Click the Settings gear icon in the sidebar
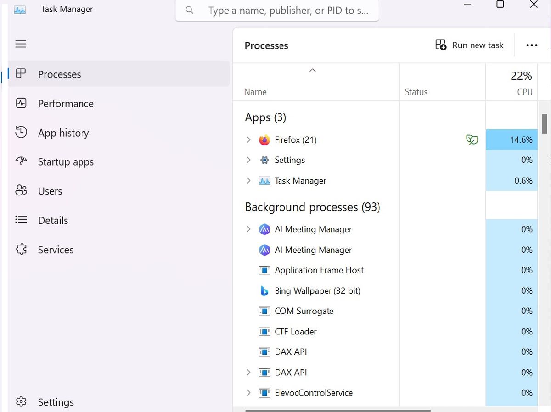Viewport: 551px width, 412px height. [x=21, y=402]
